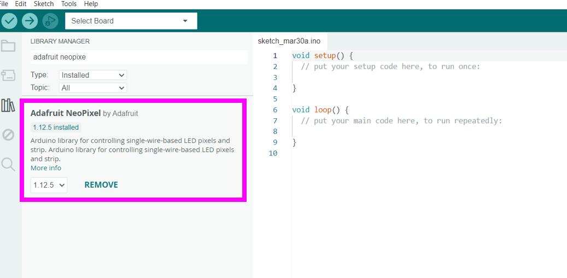567x278 pixels.
Task: Open the Tools menu
Action: [x=69, y=4]
